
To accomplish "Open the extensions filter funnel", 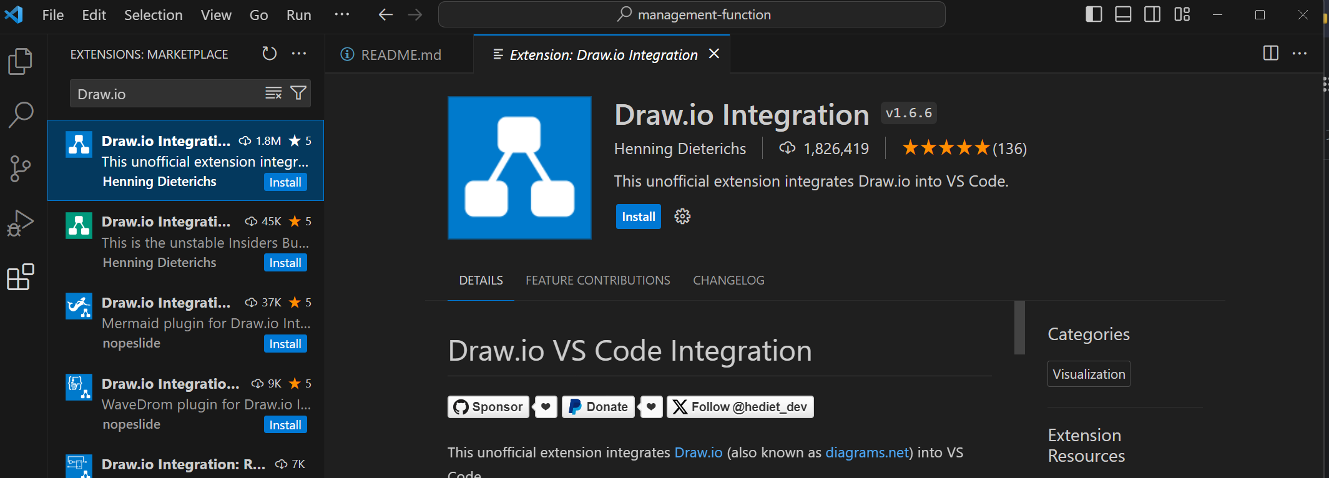I will pyautogui.click(x=298, y=94).
